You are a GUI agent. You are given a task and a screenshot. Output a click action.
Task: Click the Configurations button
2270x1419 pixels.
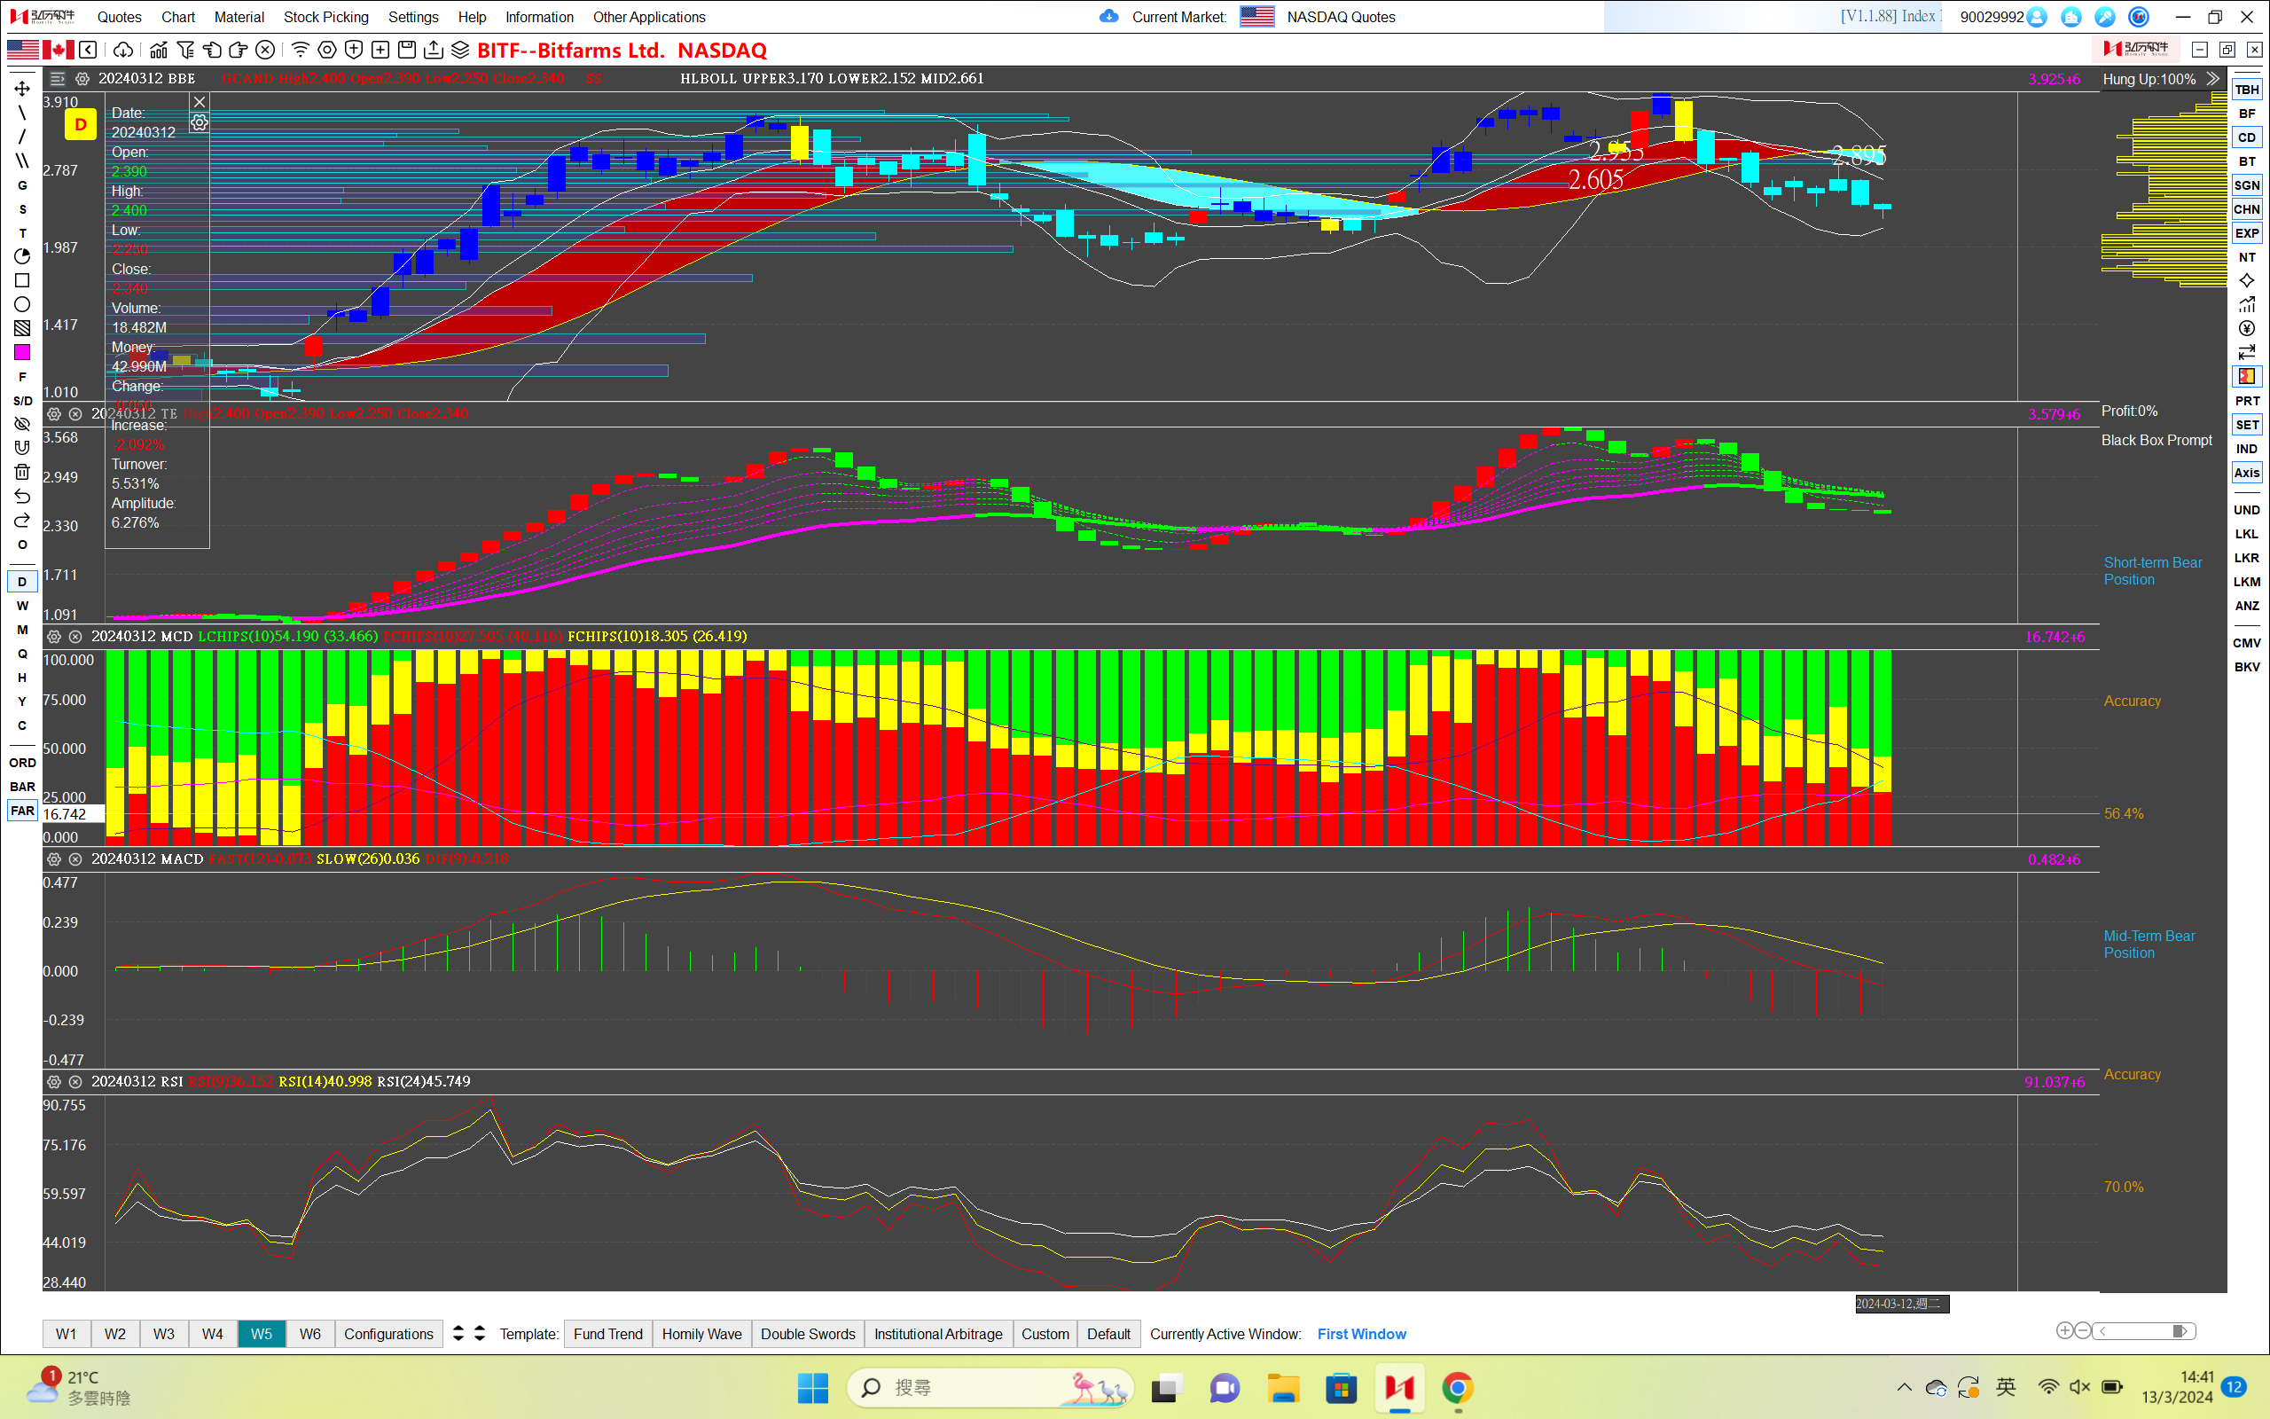pos(388,1334)
